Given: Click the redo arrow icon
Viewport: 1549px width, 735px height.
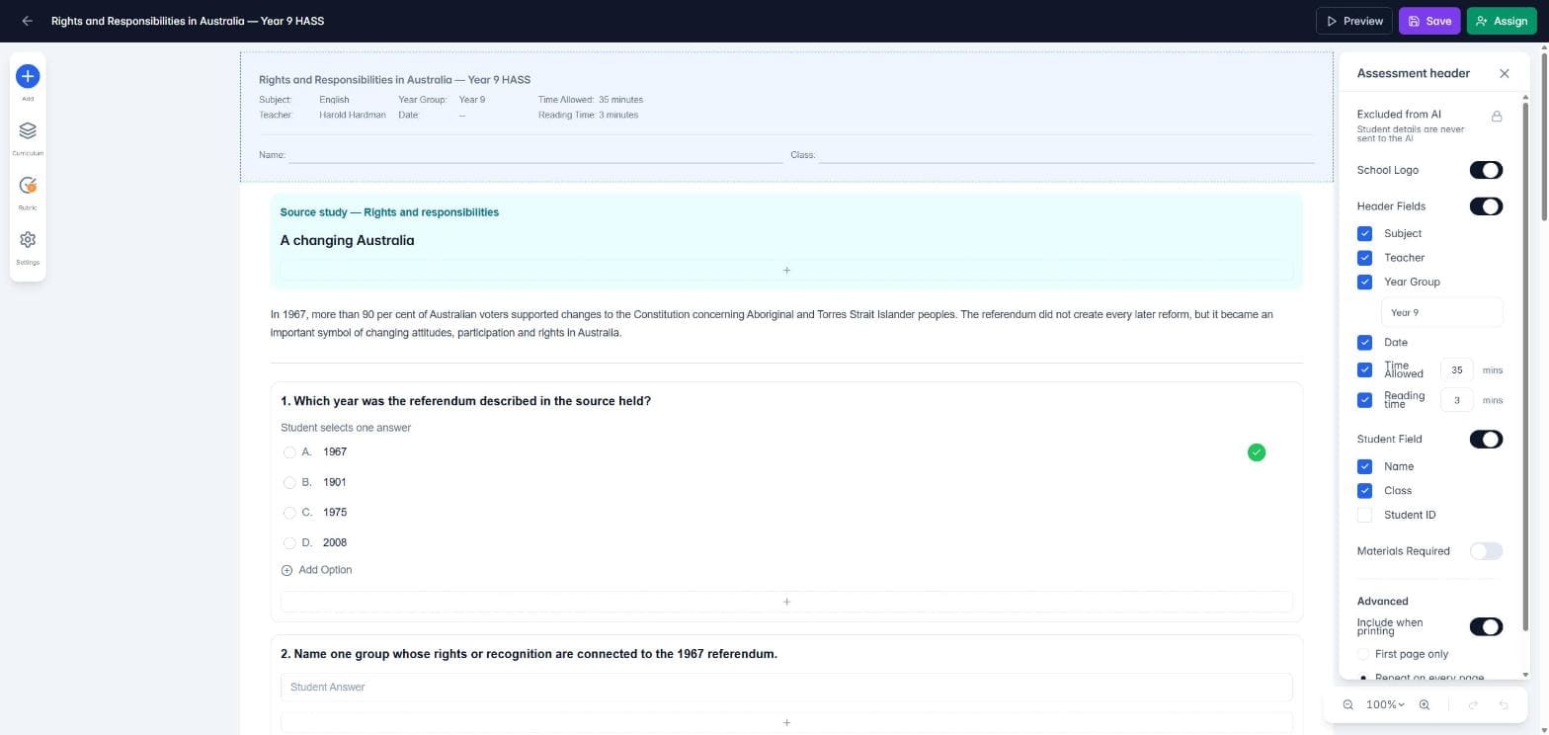Looking at the screenshot, I should click(1473, 704).
